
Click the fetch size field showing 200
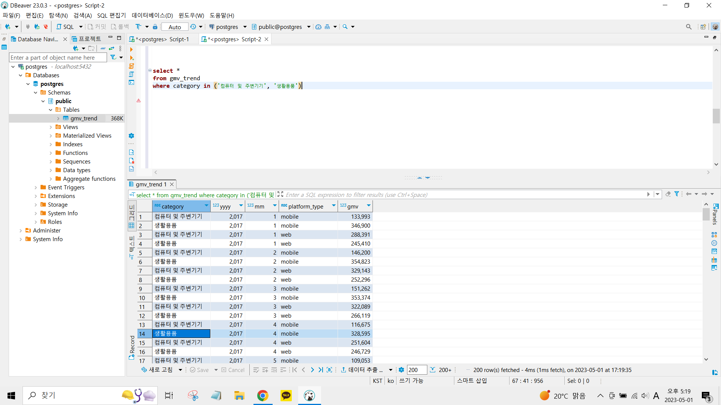(x=416, y=370)
